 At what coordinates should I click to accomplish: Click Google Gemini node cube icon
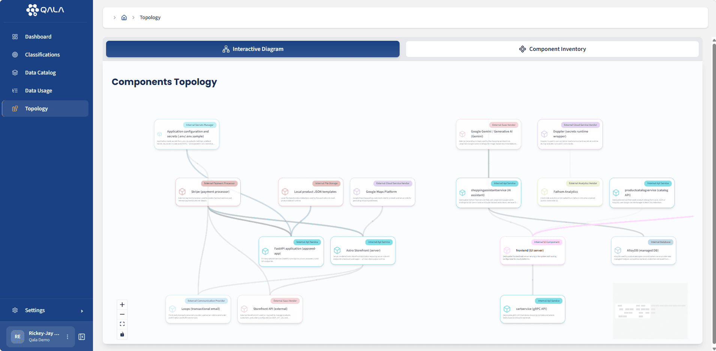coord(463,134)
